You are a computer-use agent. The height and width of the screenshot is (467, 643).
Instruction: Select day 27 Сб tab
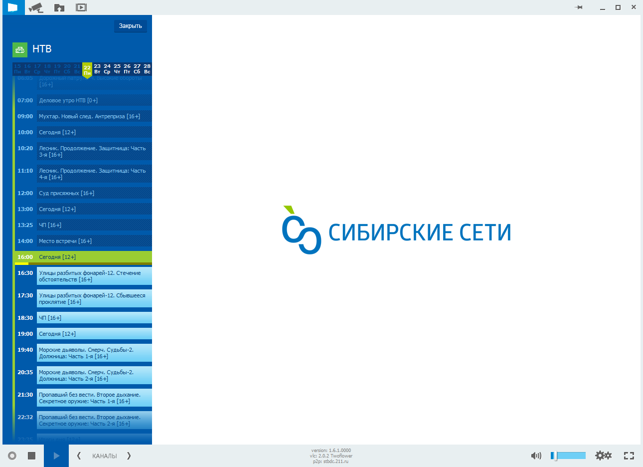click(137, 69)
